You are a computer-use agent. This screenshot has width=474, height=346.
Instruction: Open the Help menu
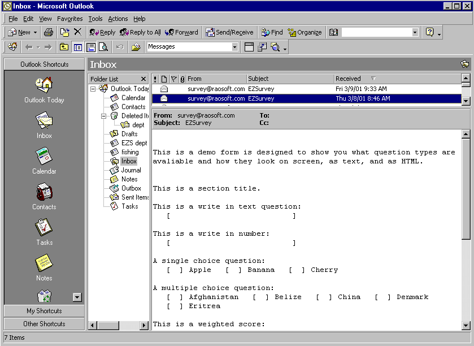(x=140, y=19)
